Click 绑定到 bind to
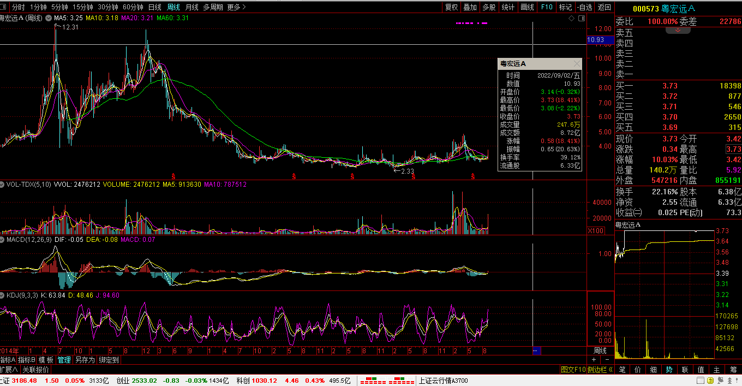This screenshot has height=386, width=742. tap(109, 360)
